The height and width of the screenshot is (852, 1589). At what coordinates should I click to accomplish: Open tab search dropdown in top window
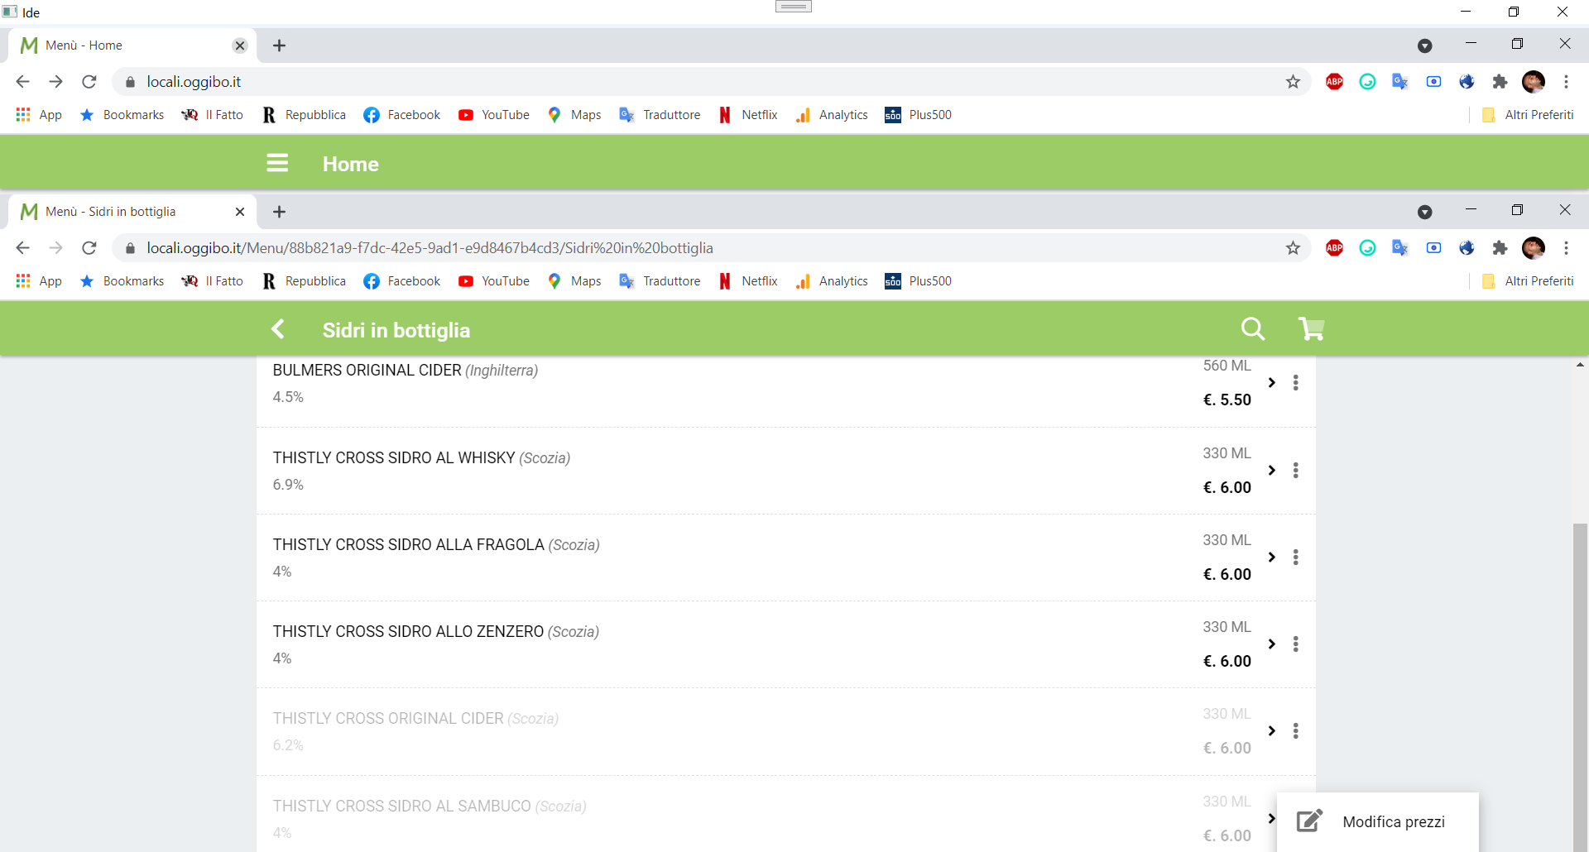tap(1425, 45)
